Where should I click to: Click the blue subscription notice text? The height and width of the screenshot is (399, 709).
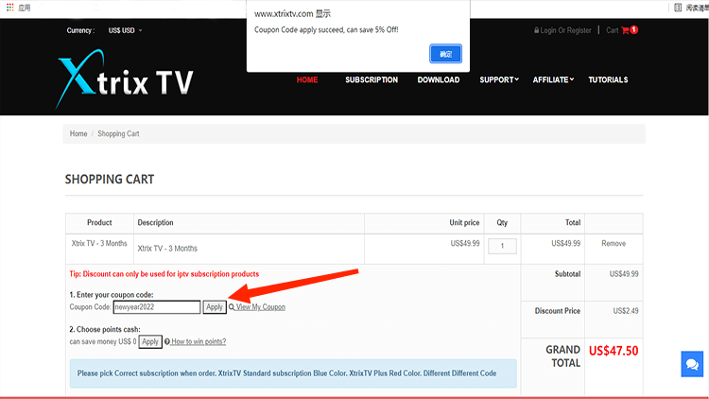tap(286, 373)
